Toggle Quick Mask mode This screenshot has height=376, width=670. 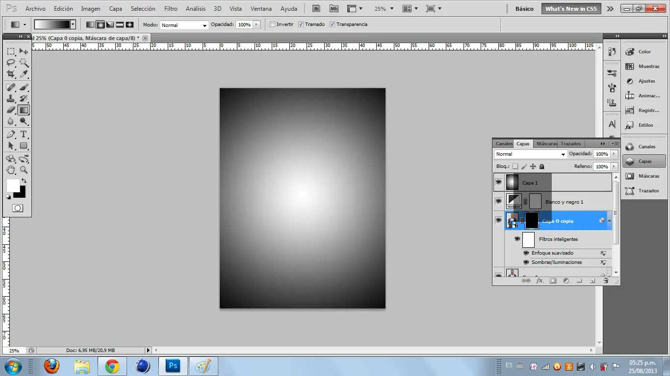[x=17, y=208]
